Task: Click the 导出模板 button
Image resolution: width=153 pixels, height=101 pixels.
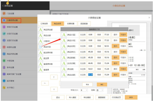Action: point(87,97)
